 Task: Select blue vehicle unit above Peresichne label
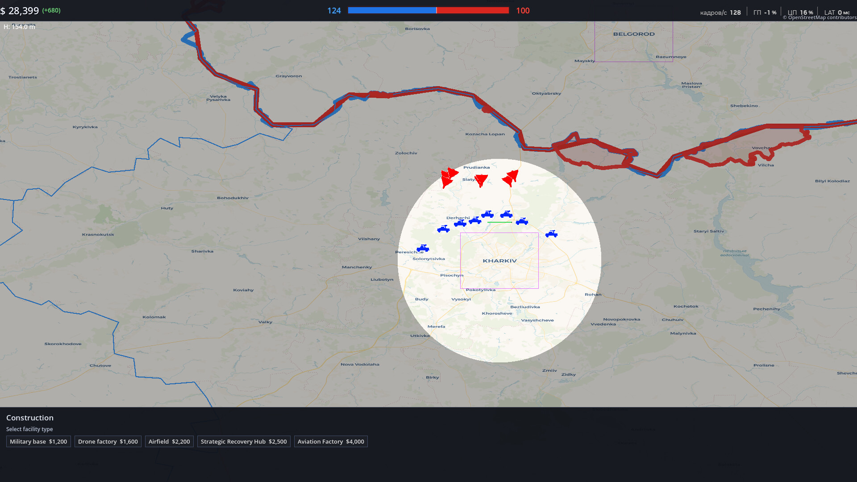[423, 248]
